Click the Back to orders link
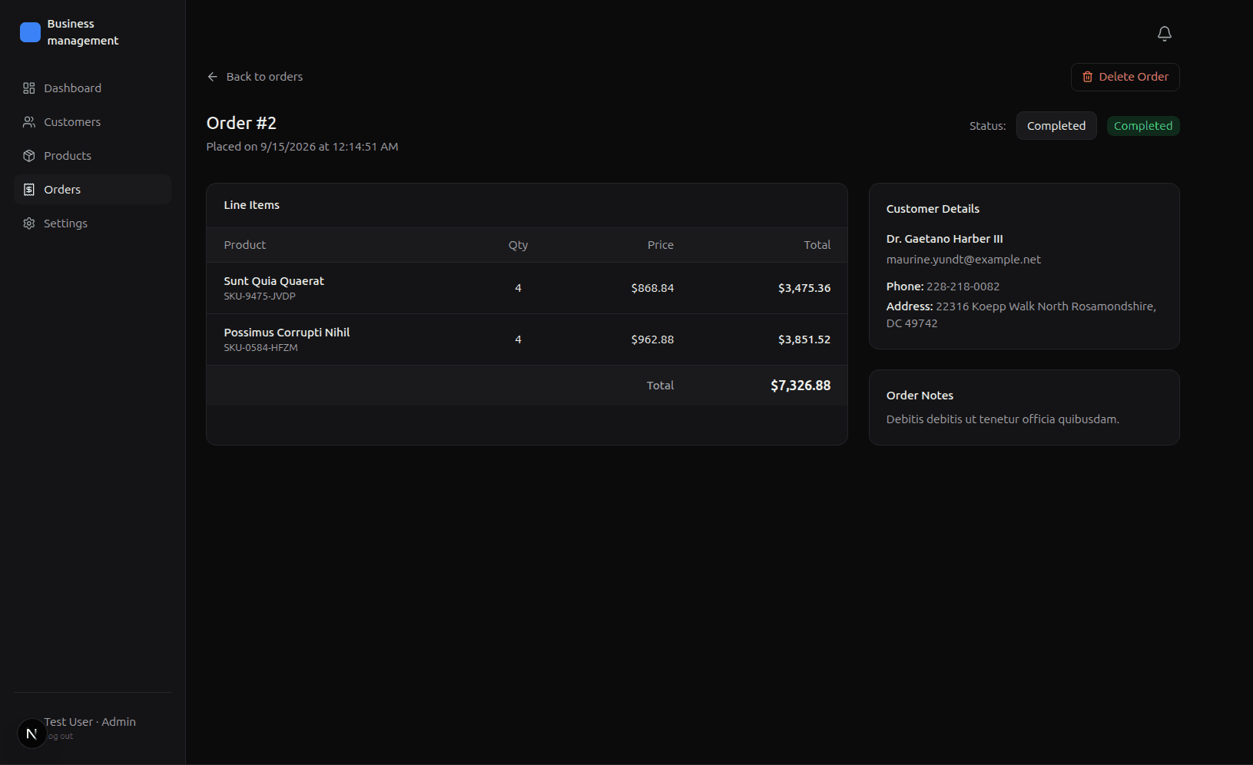The height and width of the screenshot is (765, 1253). pyautogui.click(x=255, y=77)
